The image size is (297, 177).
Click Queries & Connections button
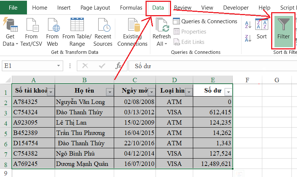coord(205,21)
